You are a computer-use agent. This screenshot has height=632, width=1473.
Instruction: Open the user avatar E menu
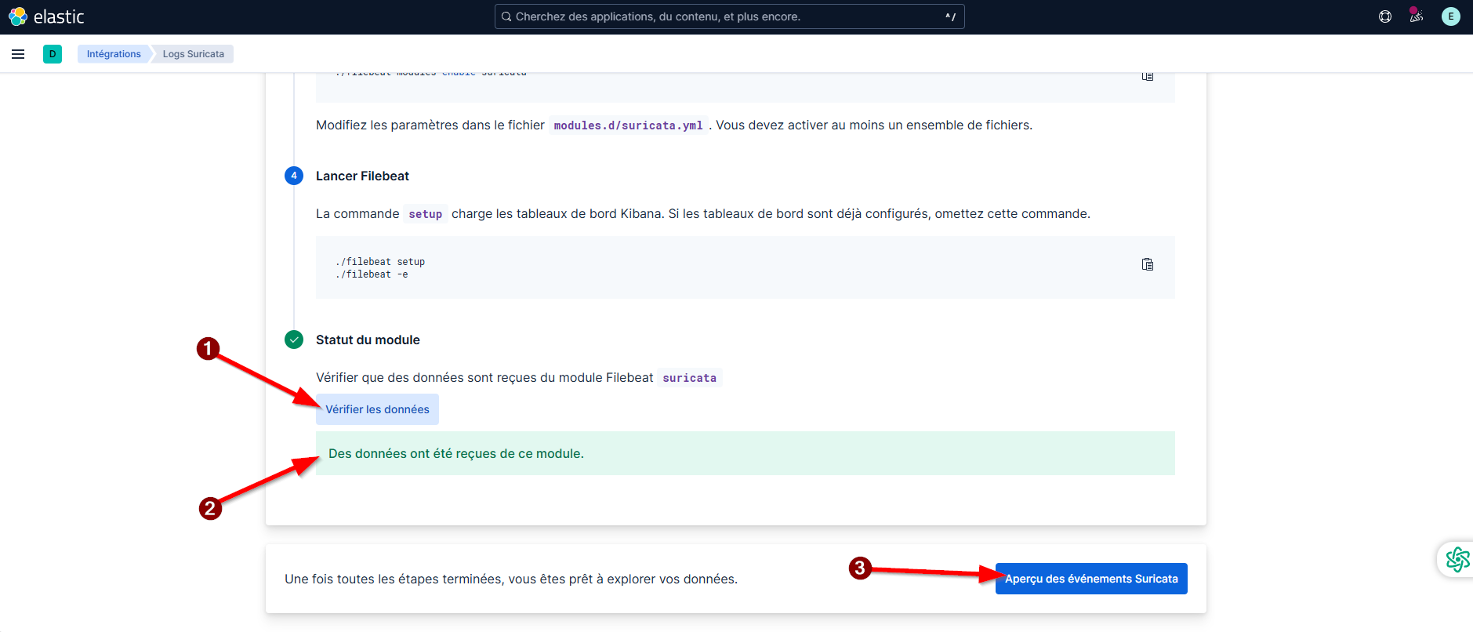point(1450,16)
